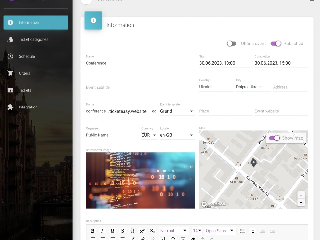Image resolution: width=320 pixels, height=240 pixels.
Task: Click the map location pin marker
Action: click(253, 163)
